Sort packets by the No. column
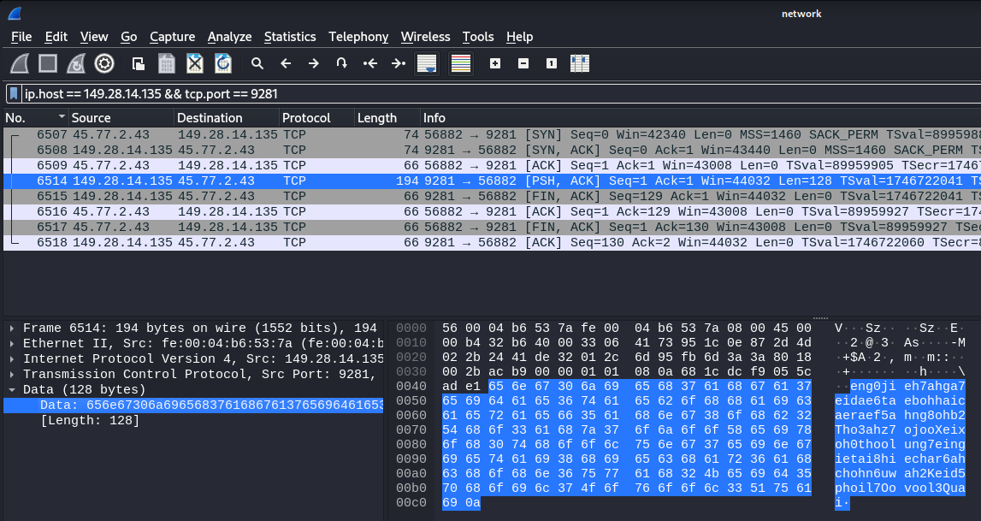The height and width of the screenshot is (521, 981). point(35,117)
